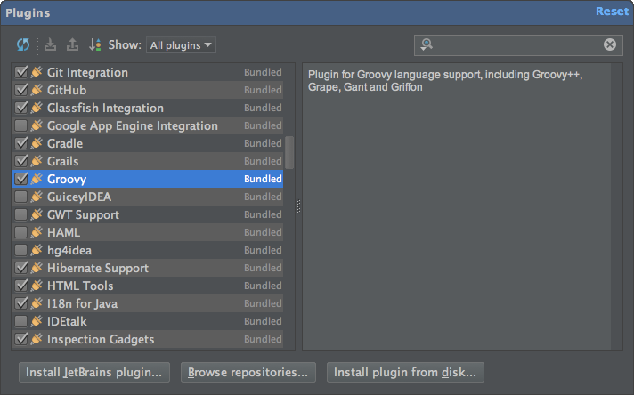Viewport: 634px width, 395px height.
Task: Disable the Git Integration plugin checkbox
Action: (x=21, y=72)
